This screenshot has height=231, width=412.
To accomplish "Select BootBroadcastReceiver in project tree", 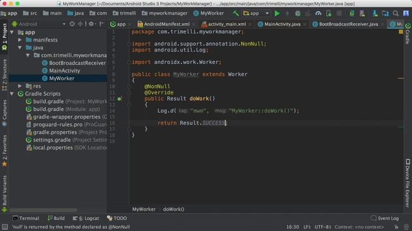I will point(74,63).
